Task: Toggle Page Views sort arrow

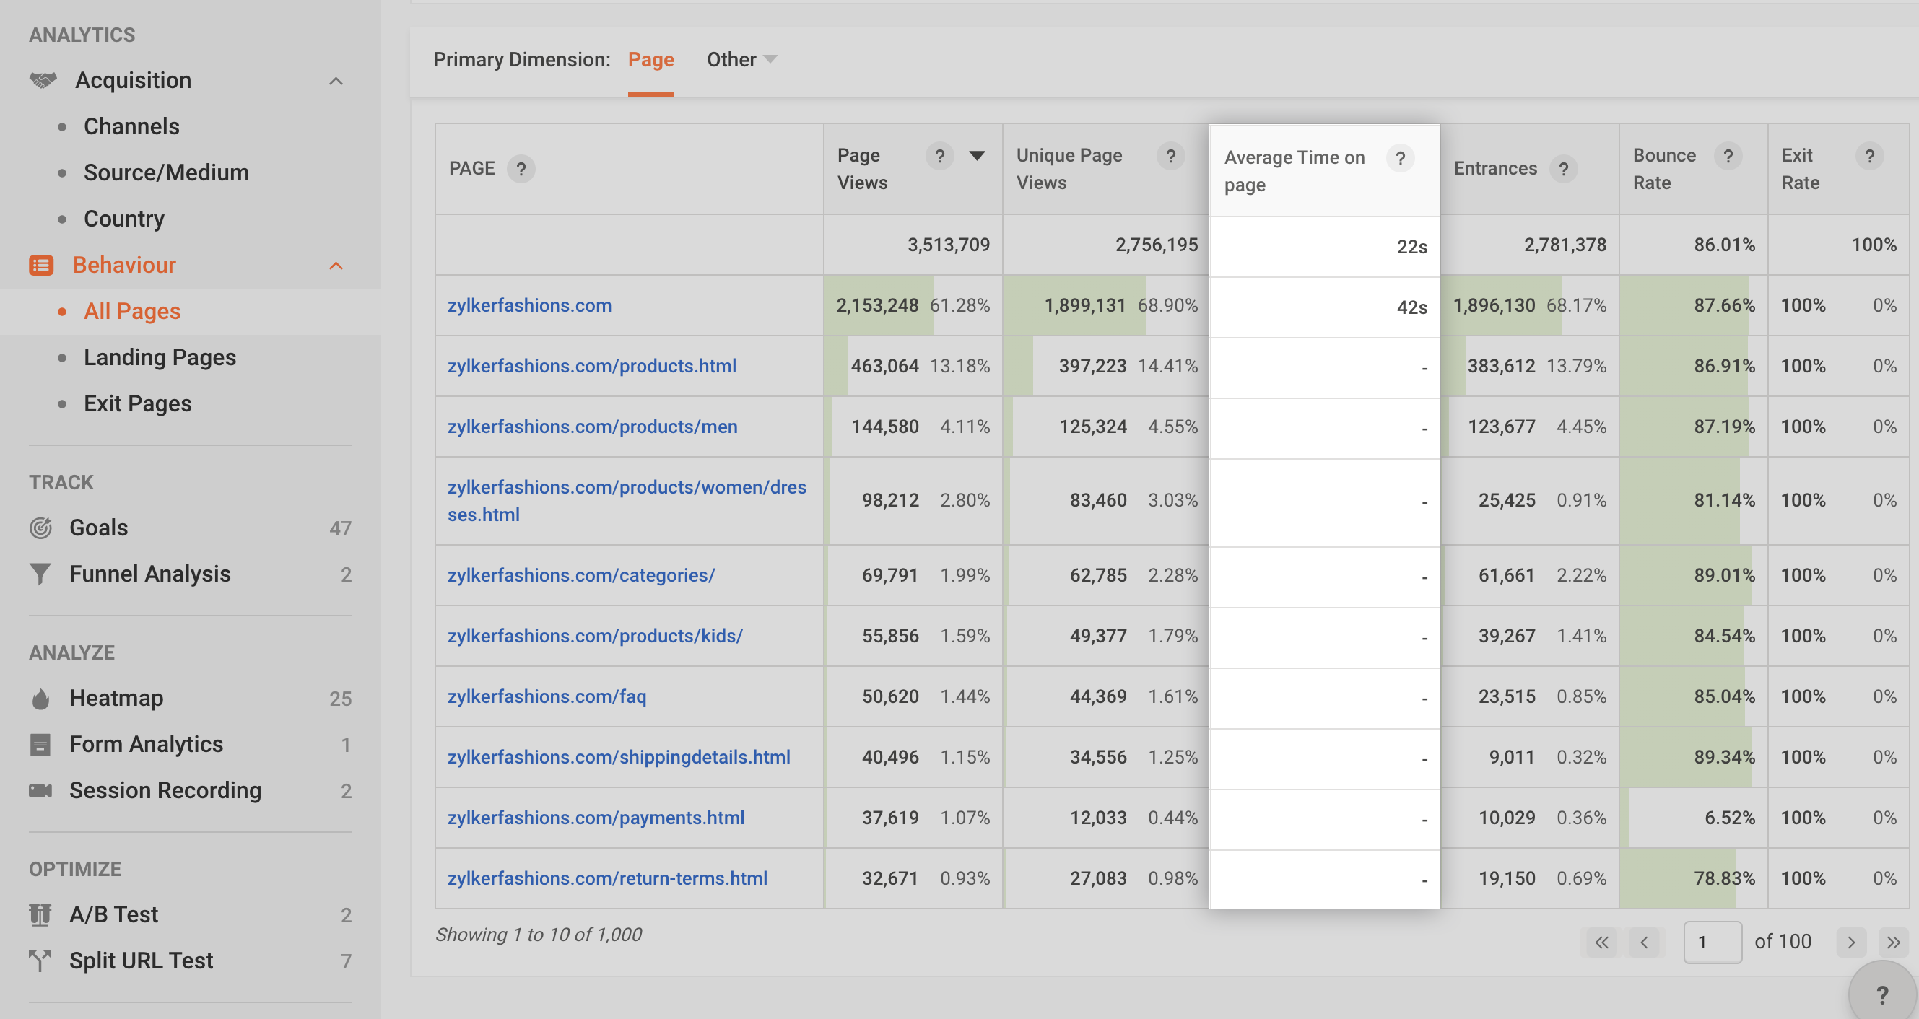Action: coord(977,156)
